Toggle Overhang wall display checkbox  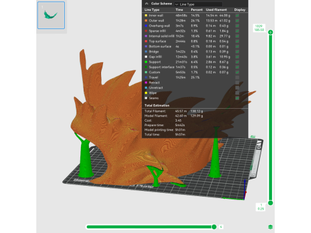point(237,26)
